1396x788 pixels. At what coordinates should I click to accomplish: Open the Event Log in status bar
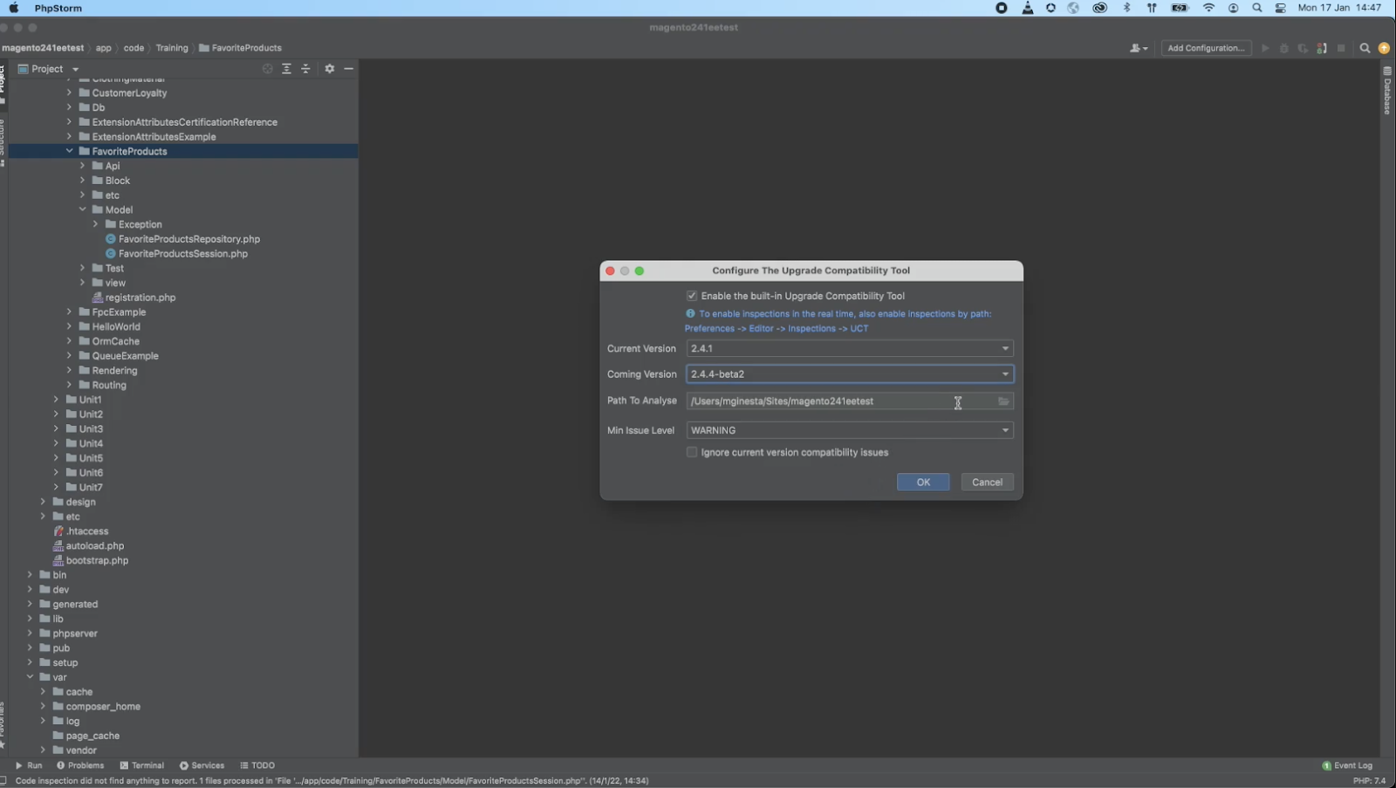tap(1348, 765)
